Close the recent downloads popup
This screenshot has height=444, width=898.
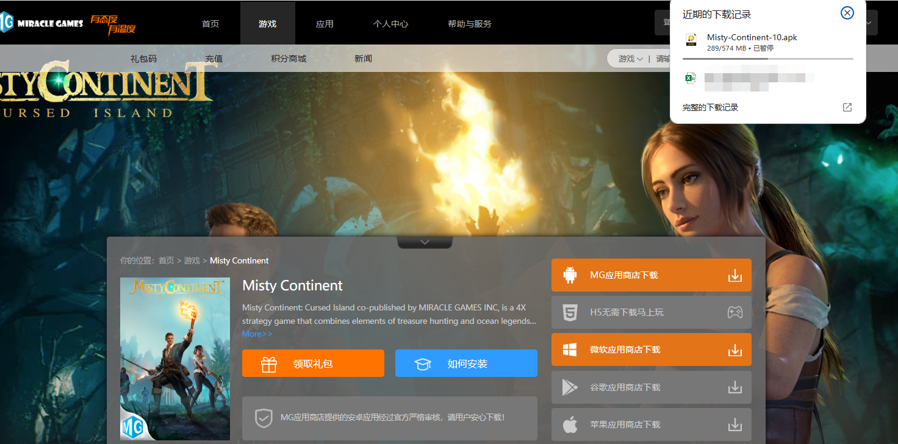pos(847,13)
